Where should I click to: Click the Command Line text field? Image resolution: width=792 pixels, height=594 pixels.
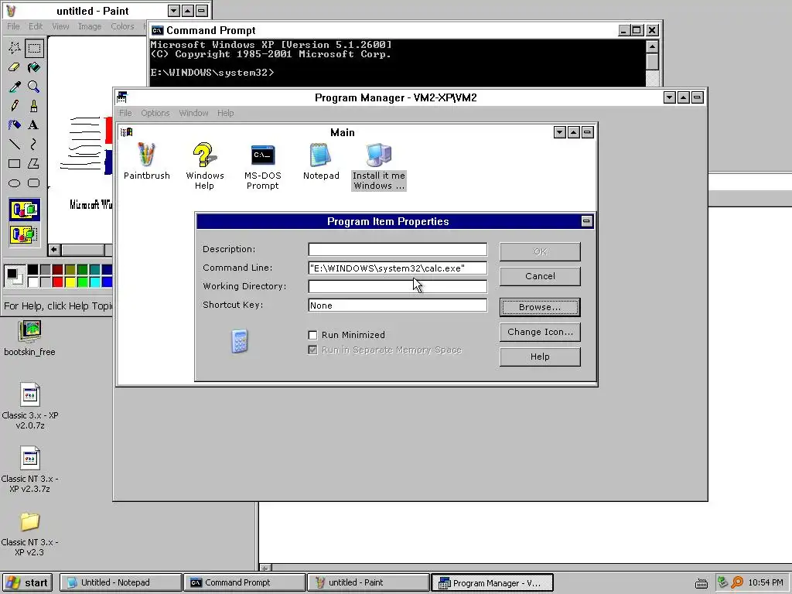pyautogui.click(x=398, y=268)
